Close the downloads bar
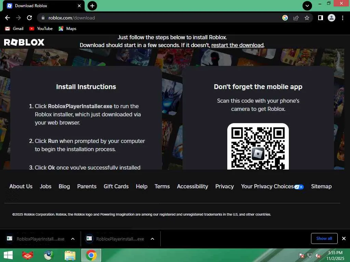 344,238
